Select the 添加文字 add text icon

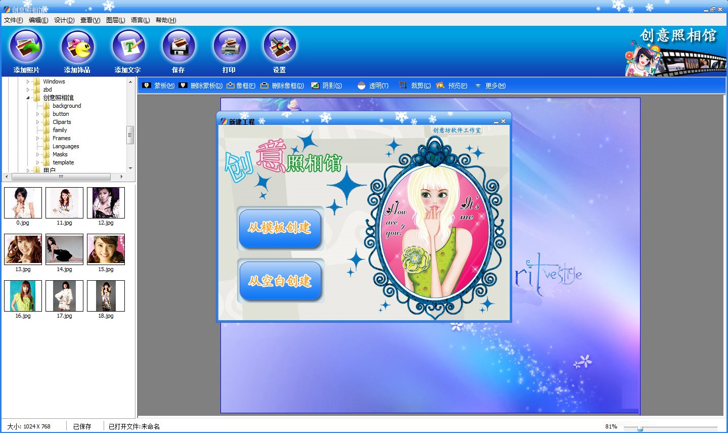point(128,47)
